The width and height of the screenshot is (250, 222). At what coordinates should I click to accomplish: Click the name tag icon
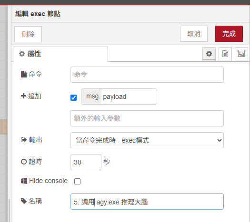24,201
